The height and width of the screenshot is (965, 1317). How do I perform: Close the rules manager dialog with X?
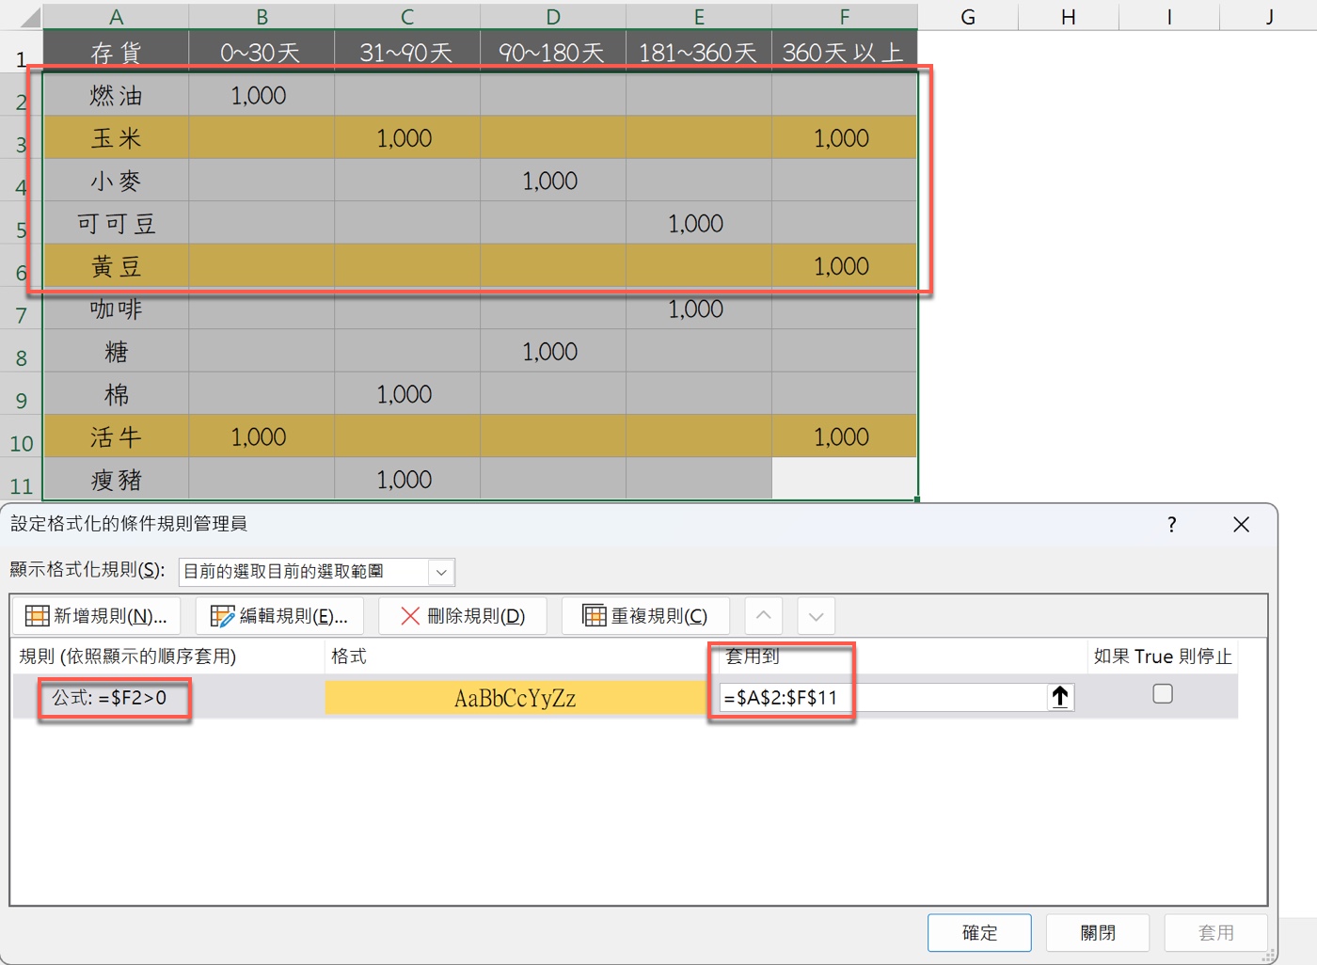click(x=1242, y=525)
